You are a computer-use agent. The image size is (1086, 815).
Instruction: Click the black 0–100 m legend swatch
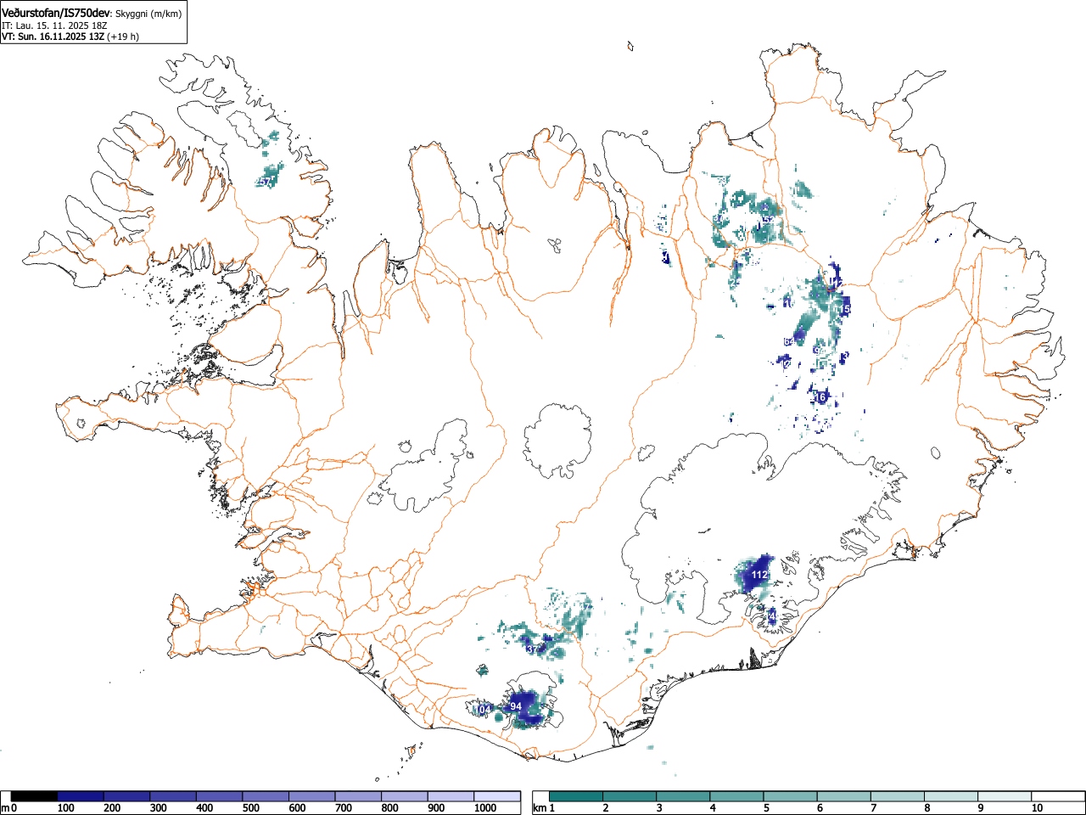pyautogui.click(x=34, y=796)
